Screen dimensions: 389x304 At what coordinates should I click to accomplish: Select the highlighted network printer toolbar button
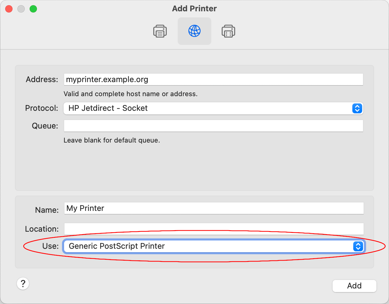194,31
